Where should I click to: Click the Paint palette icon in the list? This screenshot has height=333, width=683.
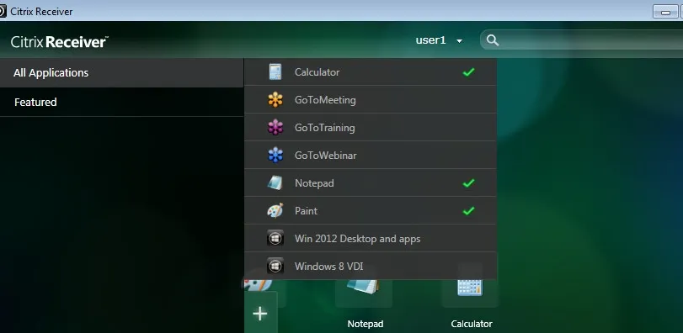tap(275, 211)
